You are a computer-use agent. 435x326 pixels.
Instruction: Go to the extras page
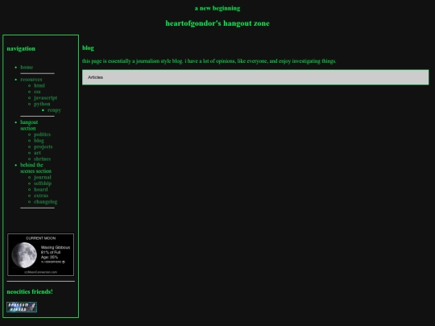41,196
